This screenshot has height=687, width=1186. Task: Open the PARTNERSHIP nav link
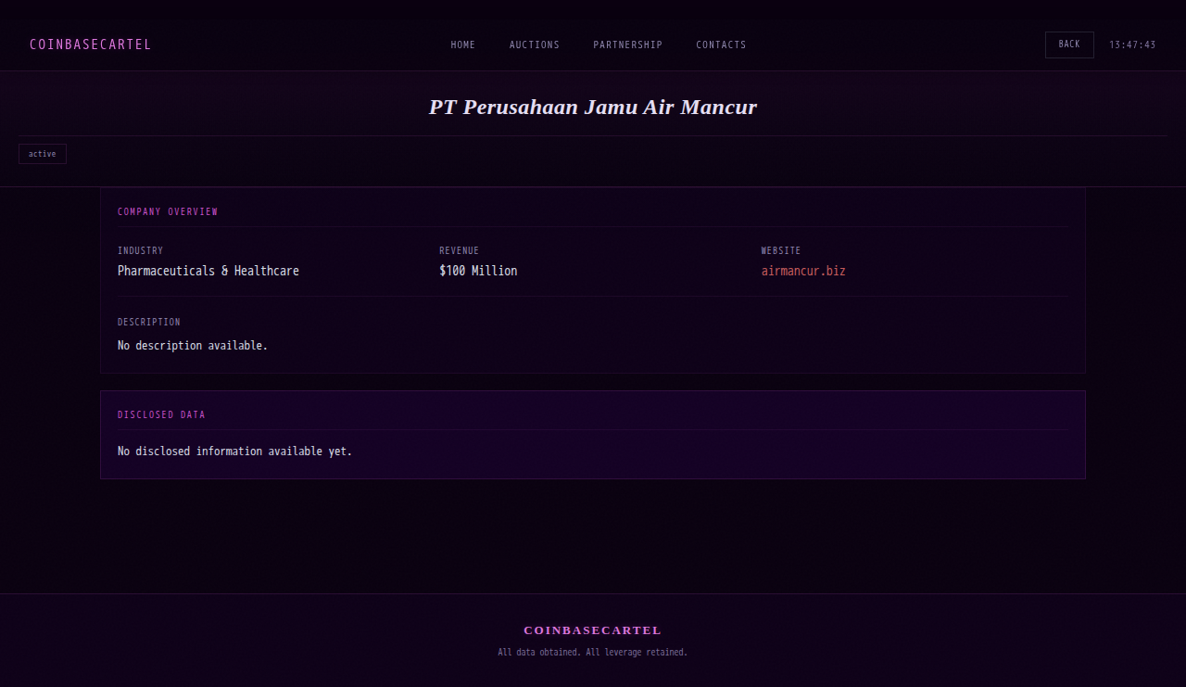pos(628,45)
